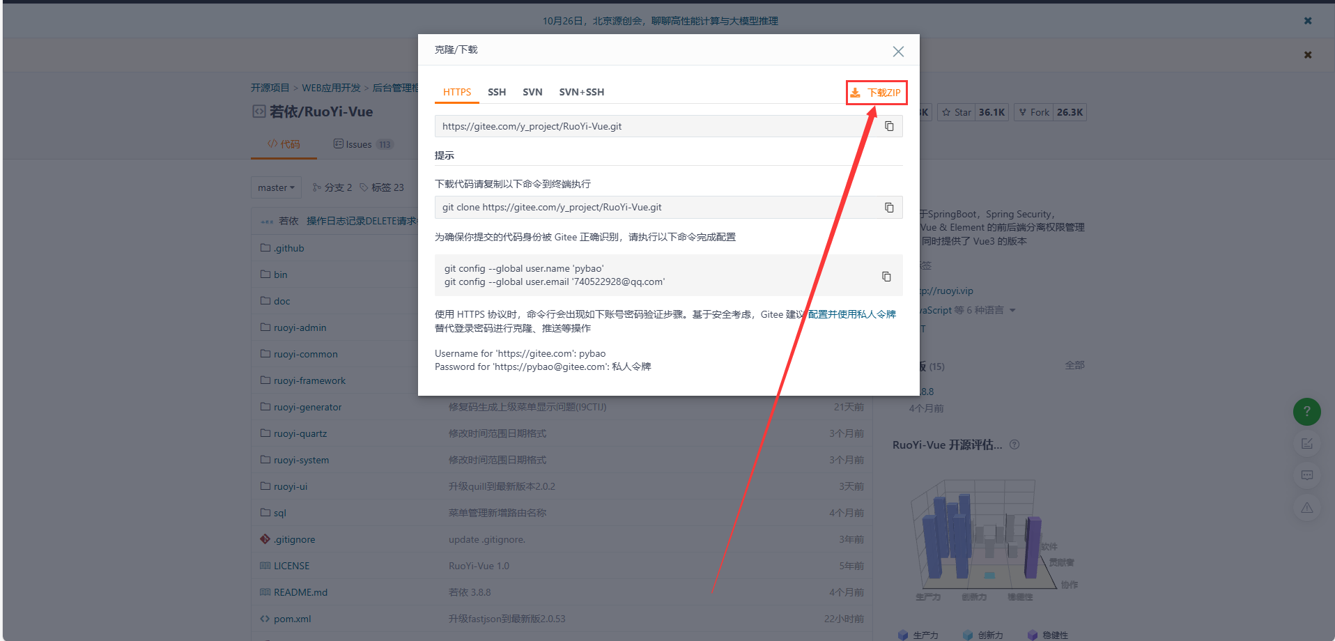Click the .gitignore git file icon
Image resolution: width=1335 pixels, height=641 pixels.
click(x=265, y=539)
